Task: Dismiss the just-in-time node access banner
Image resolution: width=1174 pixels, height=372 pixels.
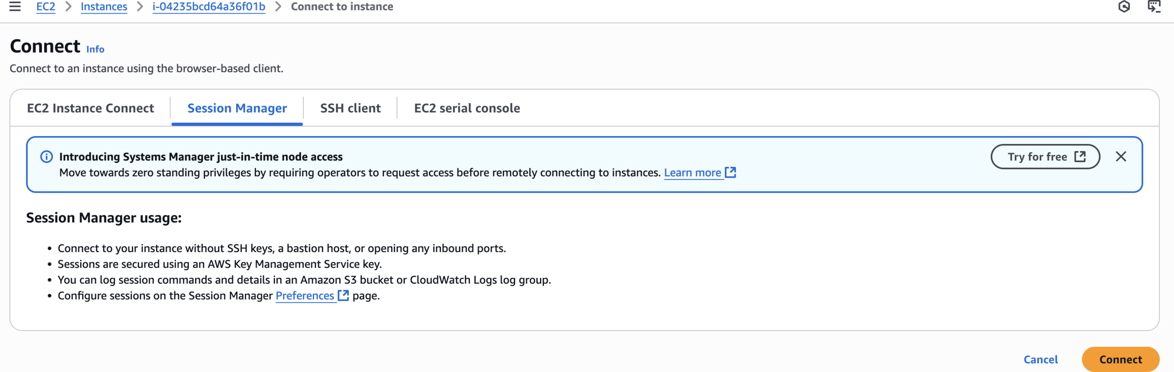Action: [1121, 157]
